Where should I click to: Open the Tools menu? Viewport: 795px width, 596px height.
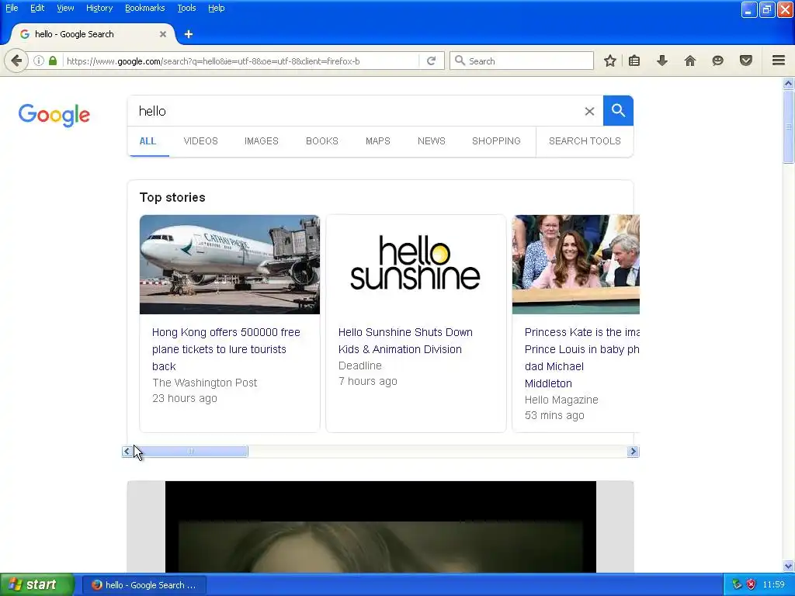click(186, 8)
